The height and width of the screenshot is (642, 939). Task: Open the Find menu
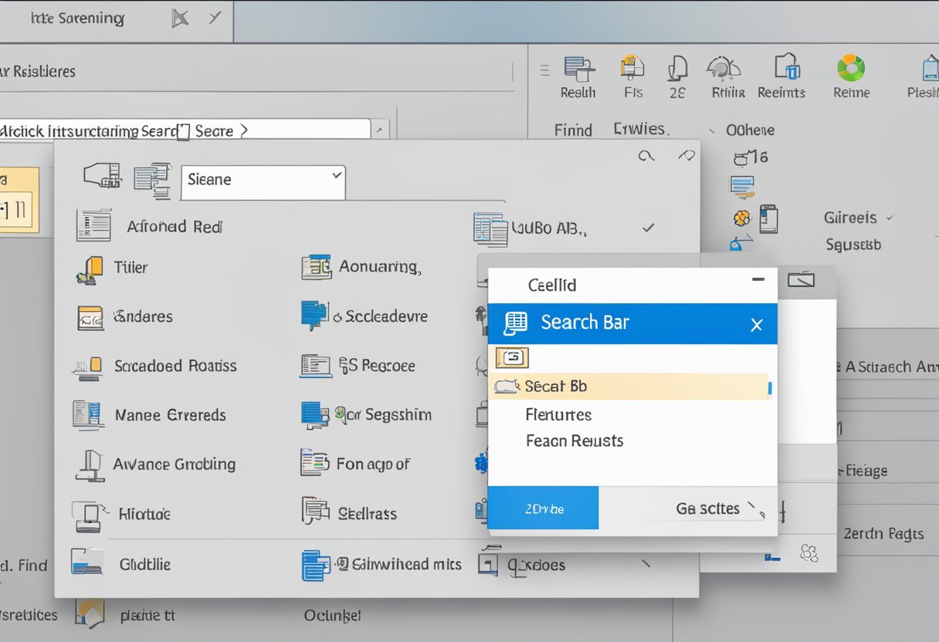pos(573,130)
